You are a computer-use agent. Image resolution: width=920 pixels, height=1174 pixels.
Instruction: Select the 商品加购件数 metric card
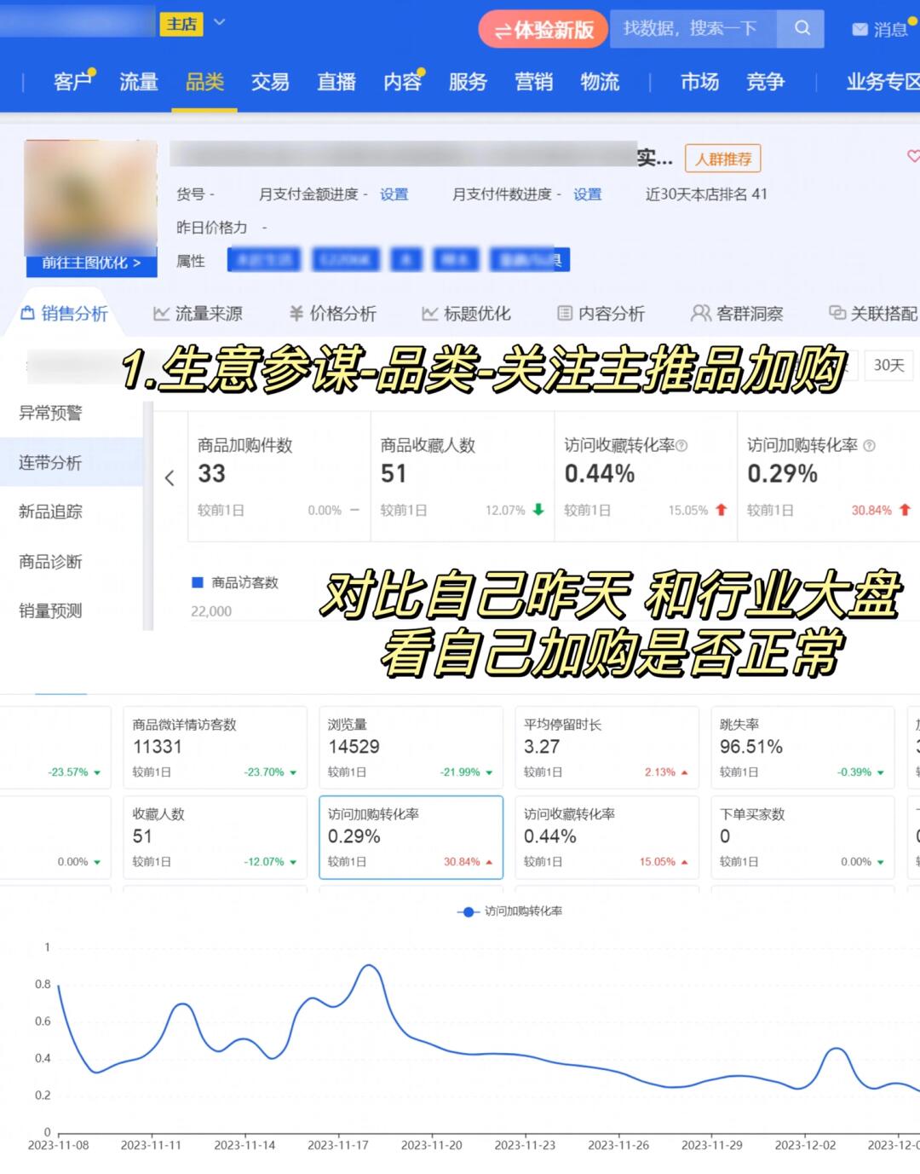tap(279, 477)
